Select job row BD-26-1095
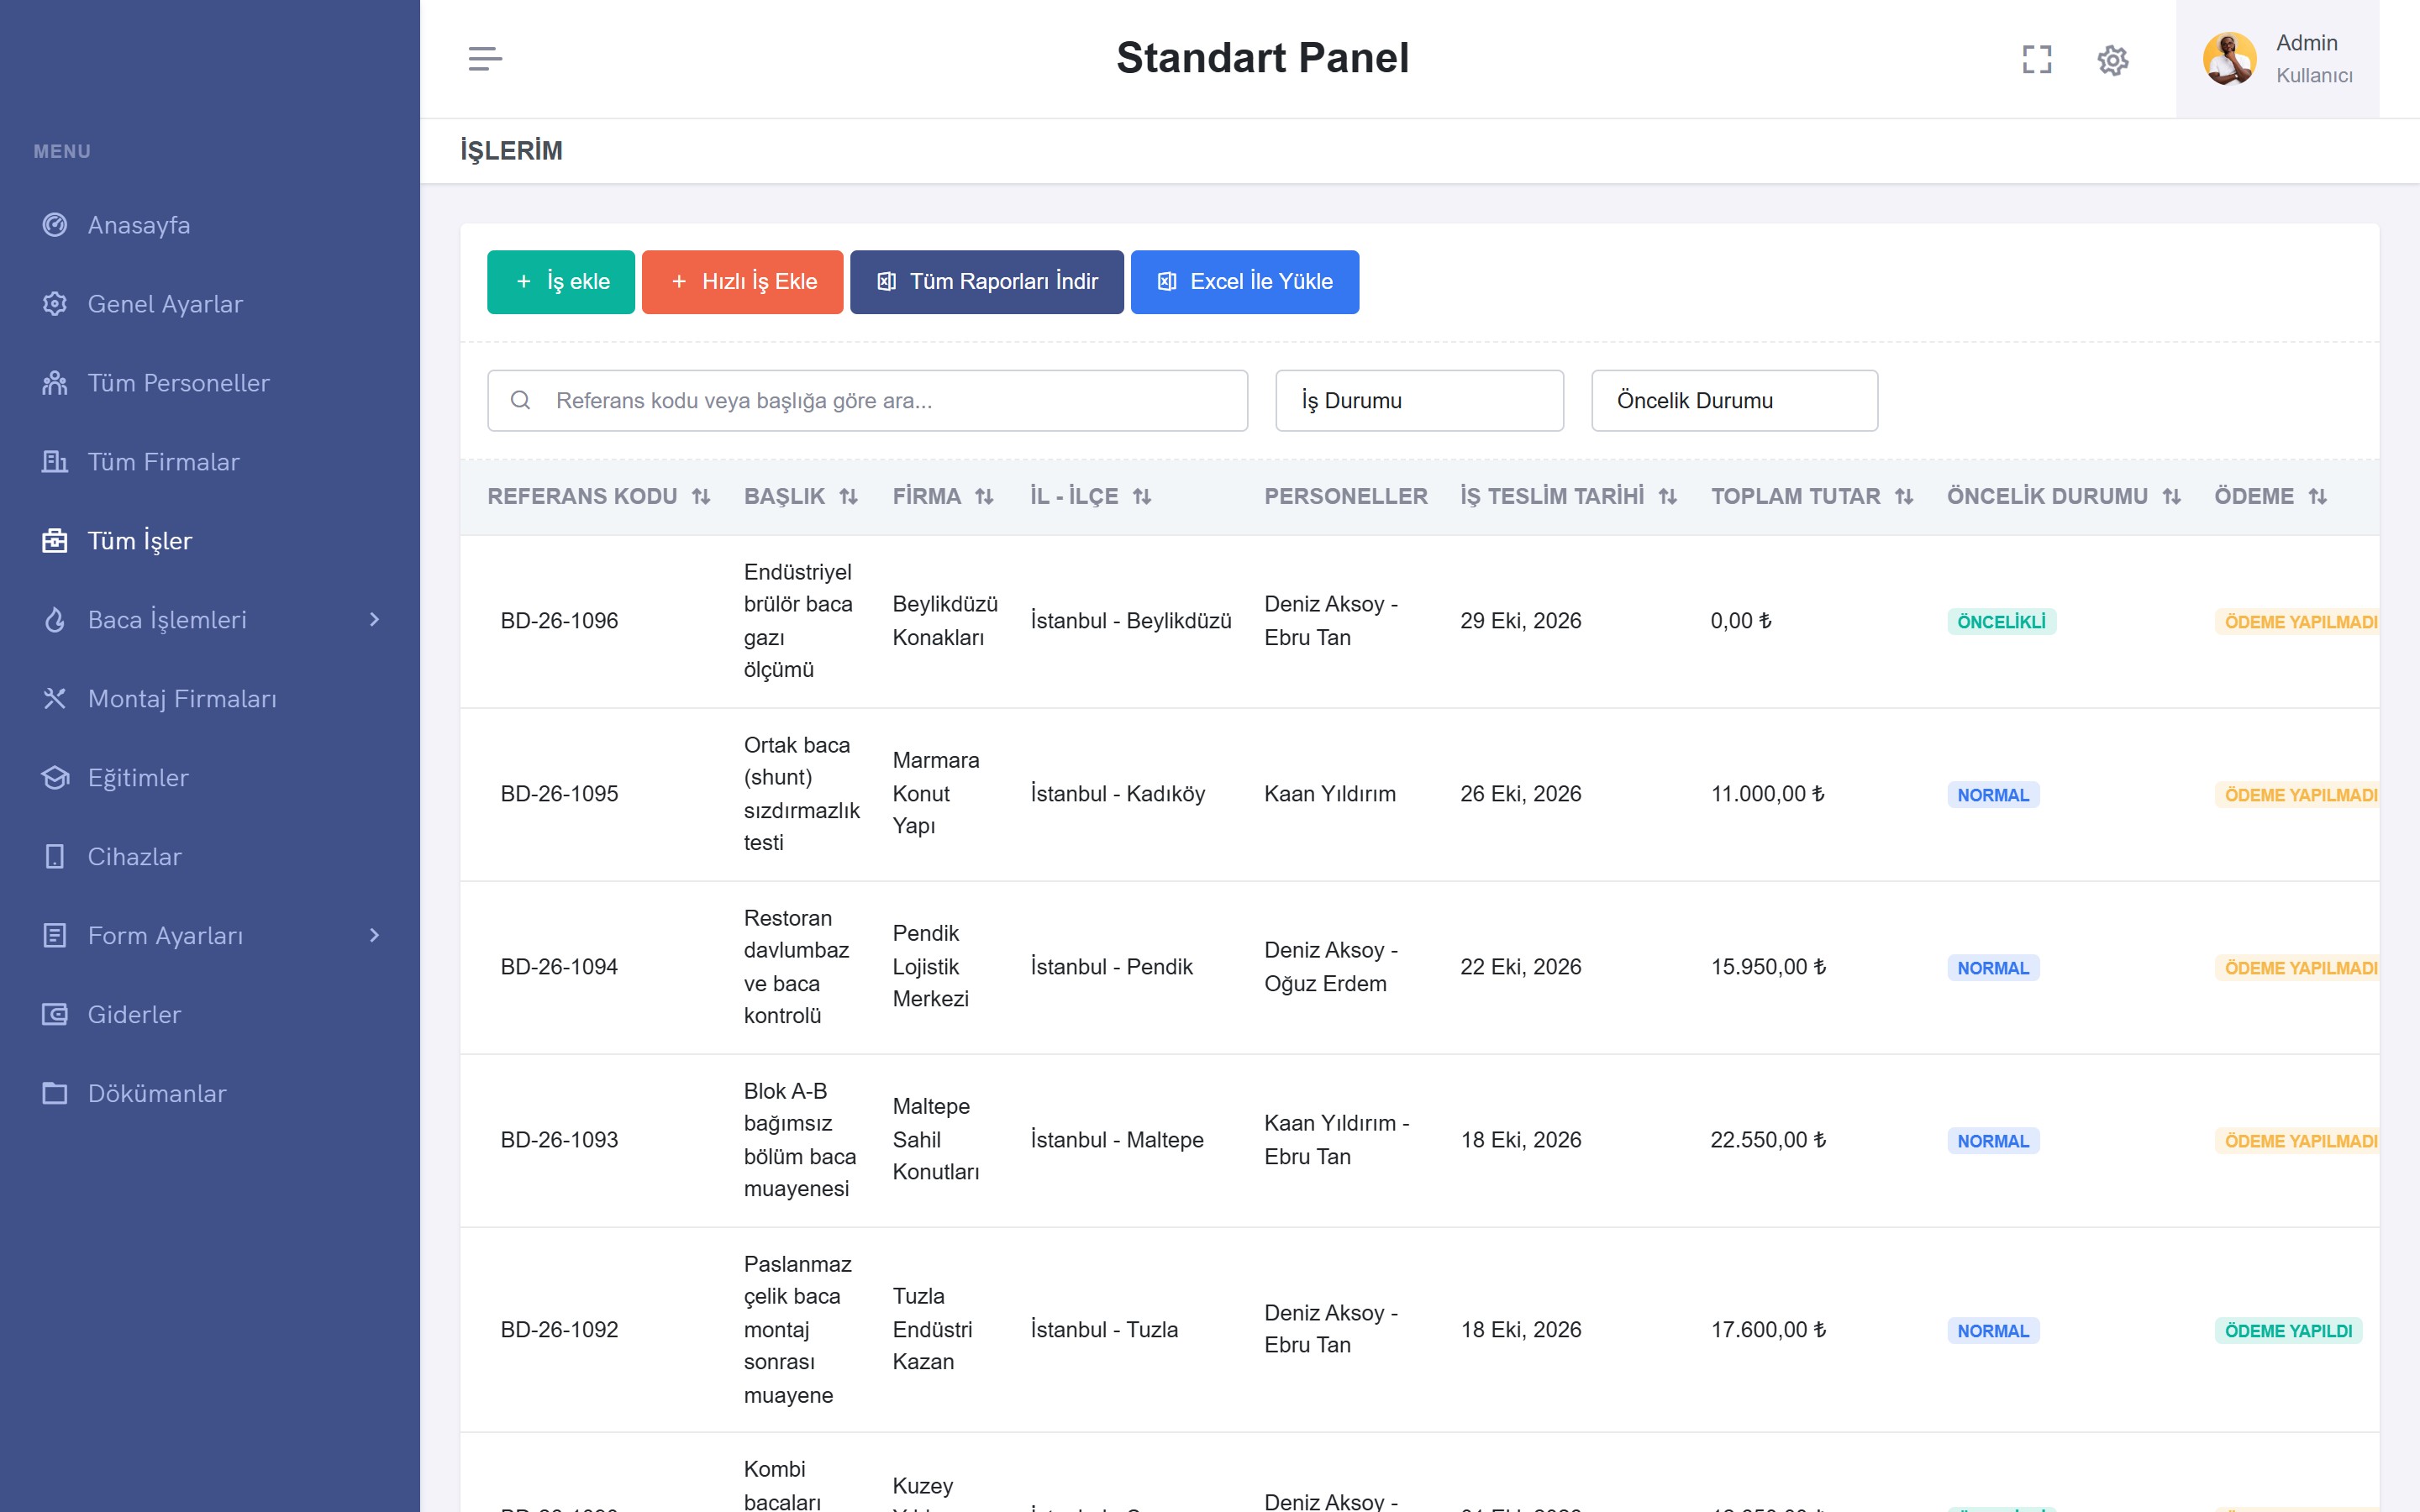 [x=1419, y=795]
